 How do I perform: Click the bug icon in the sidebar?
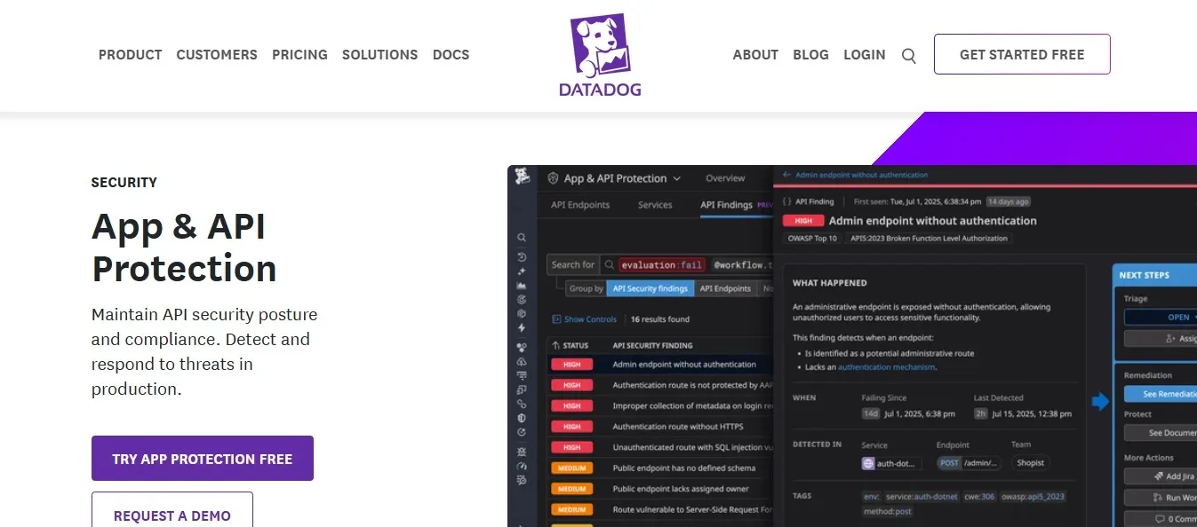522,452
